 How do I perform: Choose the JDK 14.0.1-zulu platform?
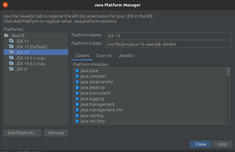pyautogui.click(x=31, y=58)
